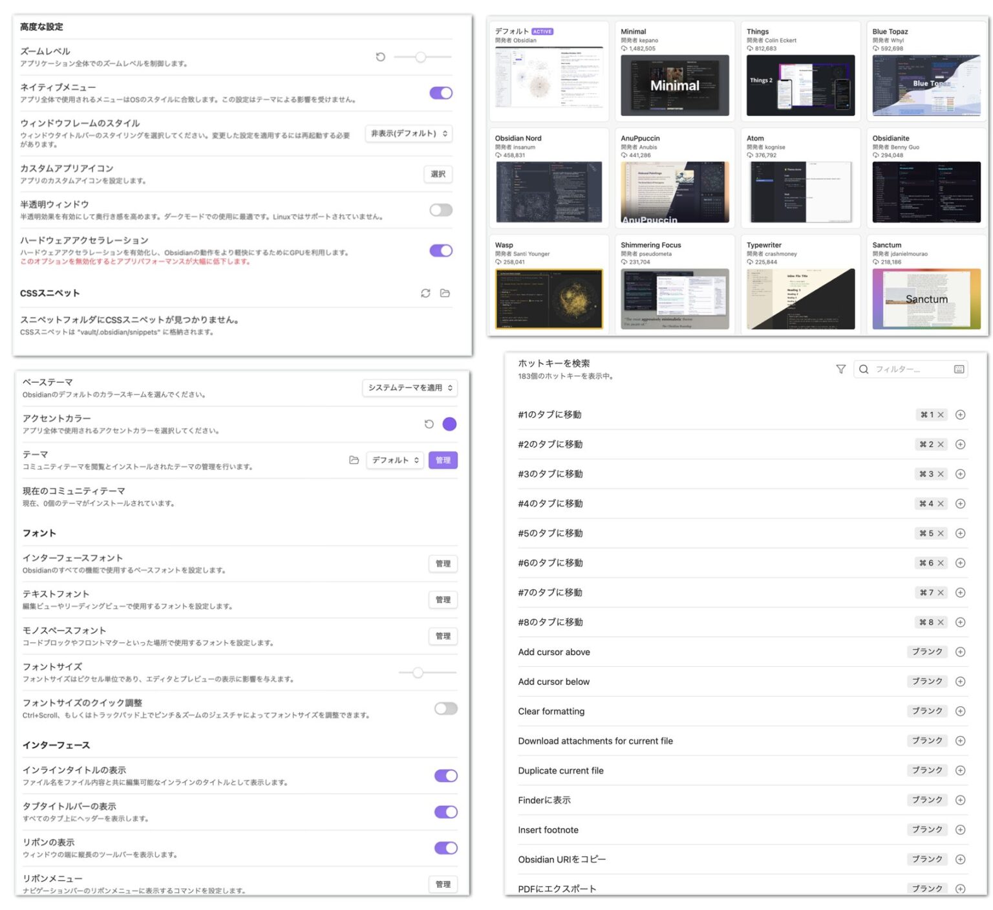Image resolution: width=993 pixels, height=910 pixels.
Task: Reload CSS snippets with the refresh icon
Action: point(425,293)
